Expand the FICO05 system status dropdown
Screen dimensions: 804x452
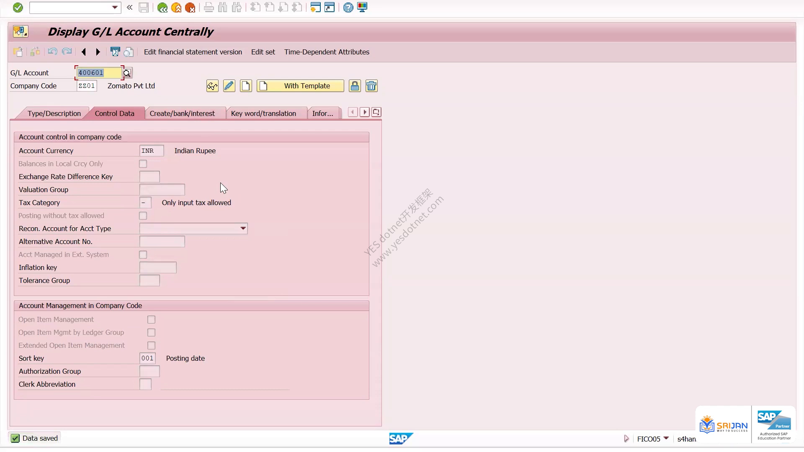(x=666, y=438)
